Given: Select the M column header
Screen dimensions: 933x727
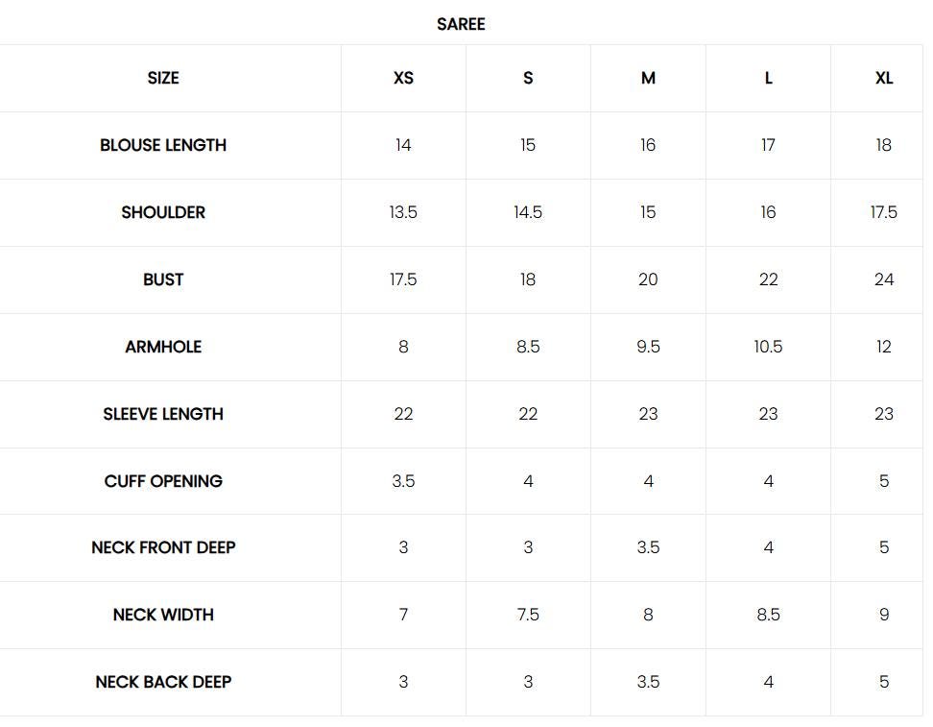Looking at the screenshot, I should pyautogui.click(x=648, y=78).
